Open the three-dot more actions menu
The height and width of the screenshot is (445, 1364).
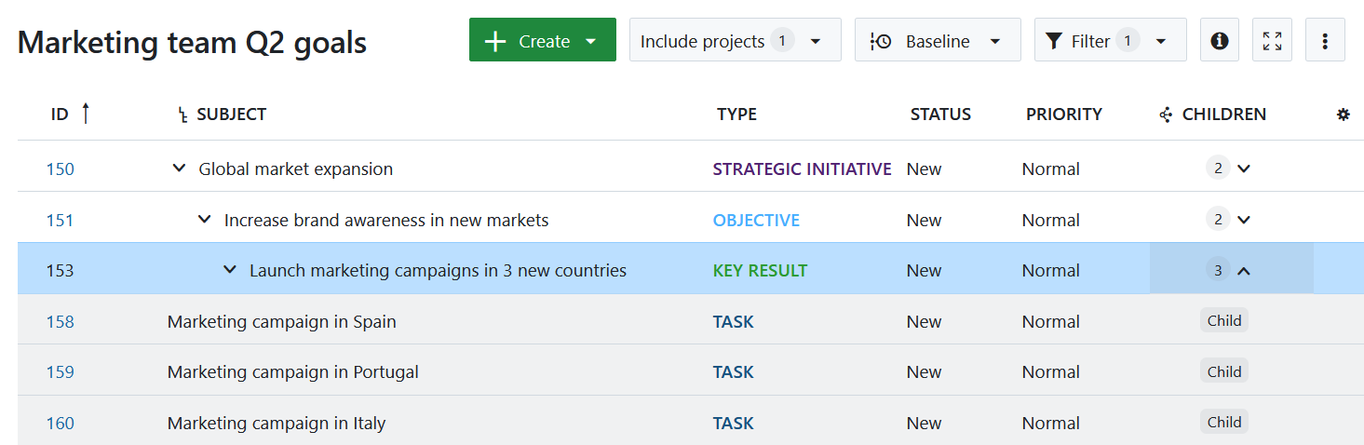click(1325, 41)
